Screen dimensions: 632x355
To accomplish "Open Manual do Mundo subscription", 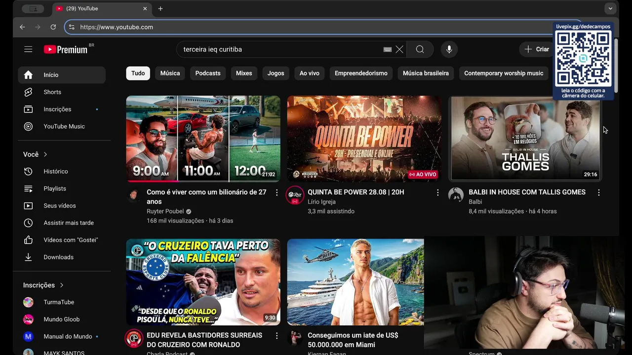I will (x=62, y=337).
